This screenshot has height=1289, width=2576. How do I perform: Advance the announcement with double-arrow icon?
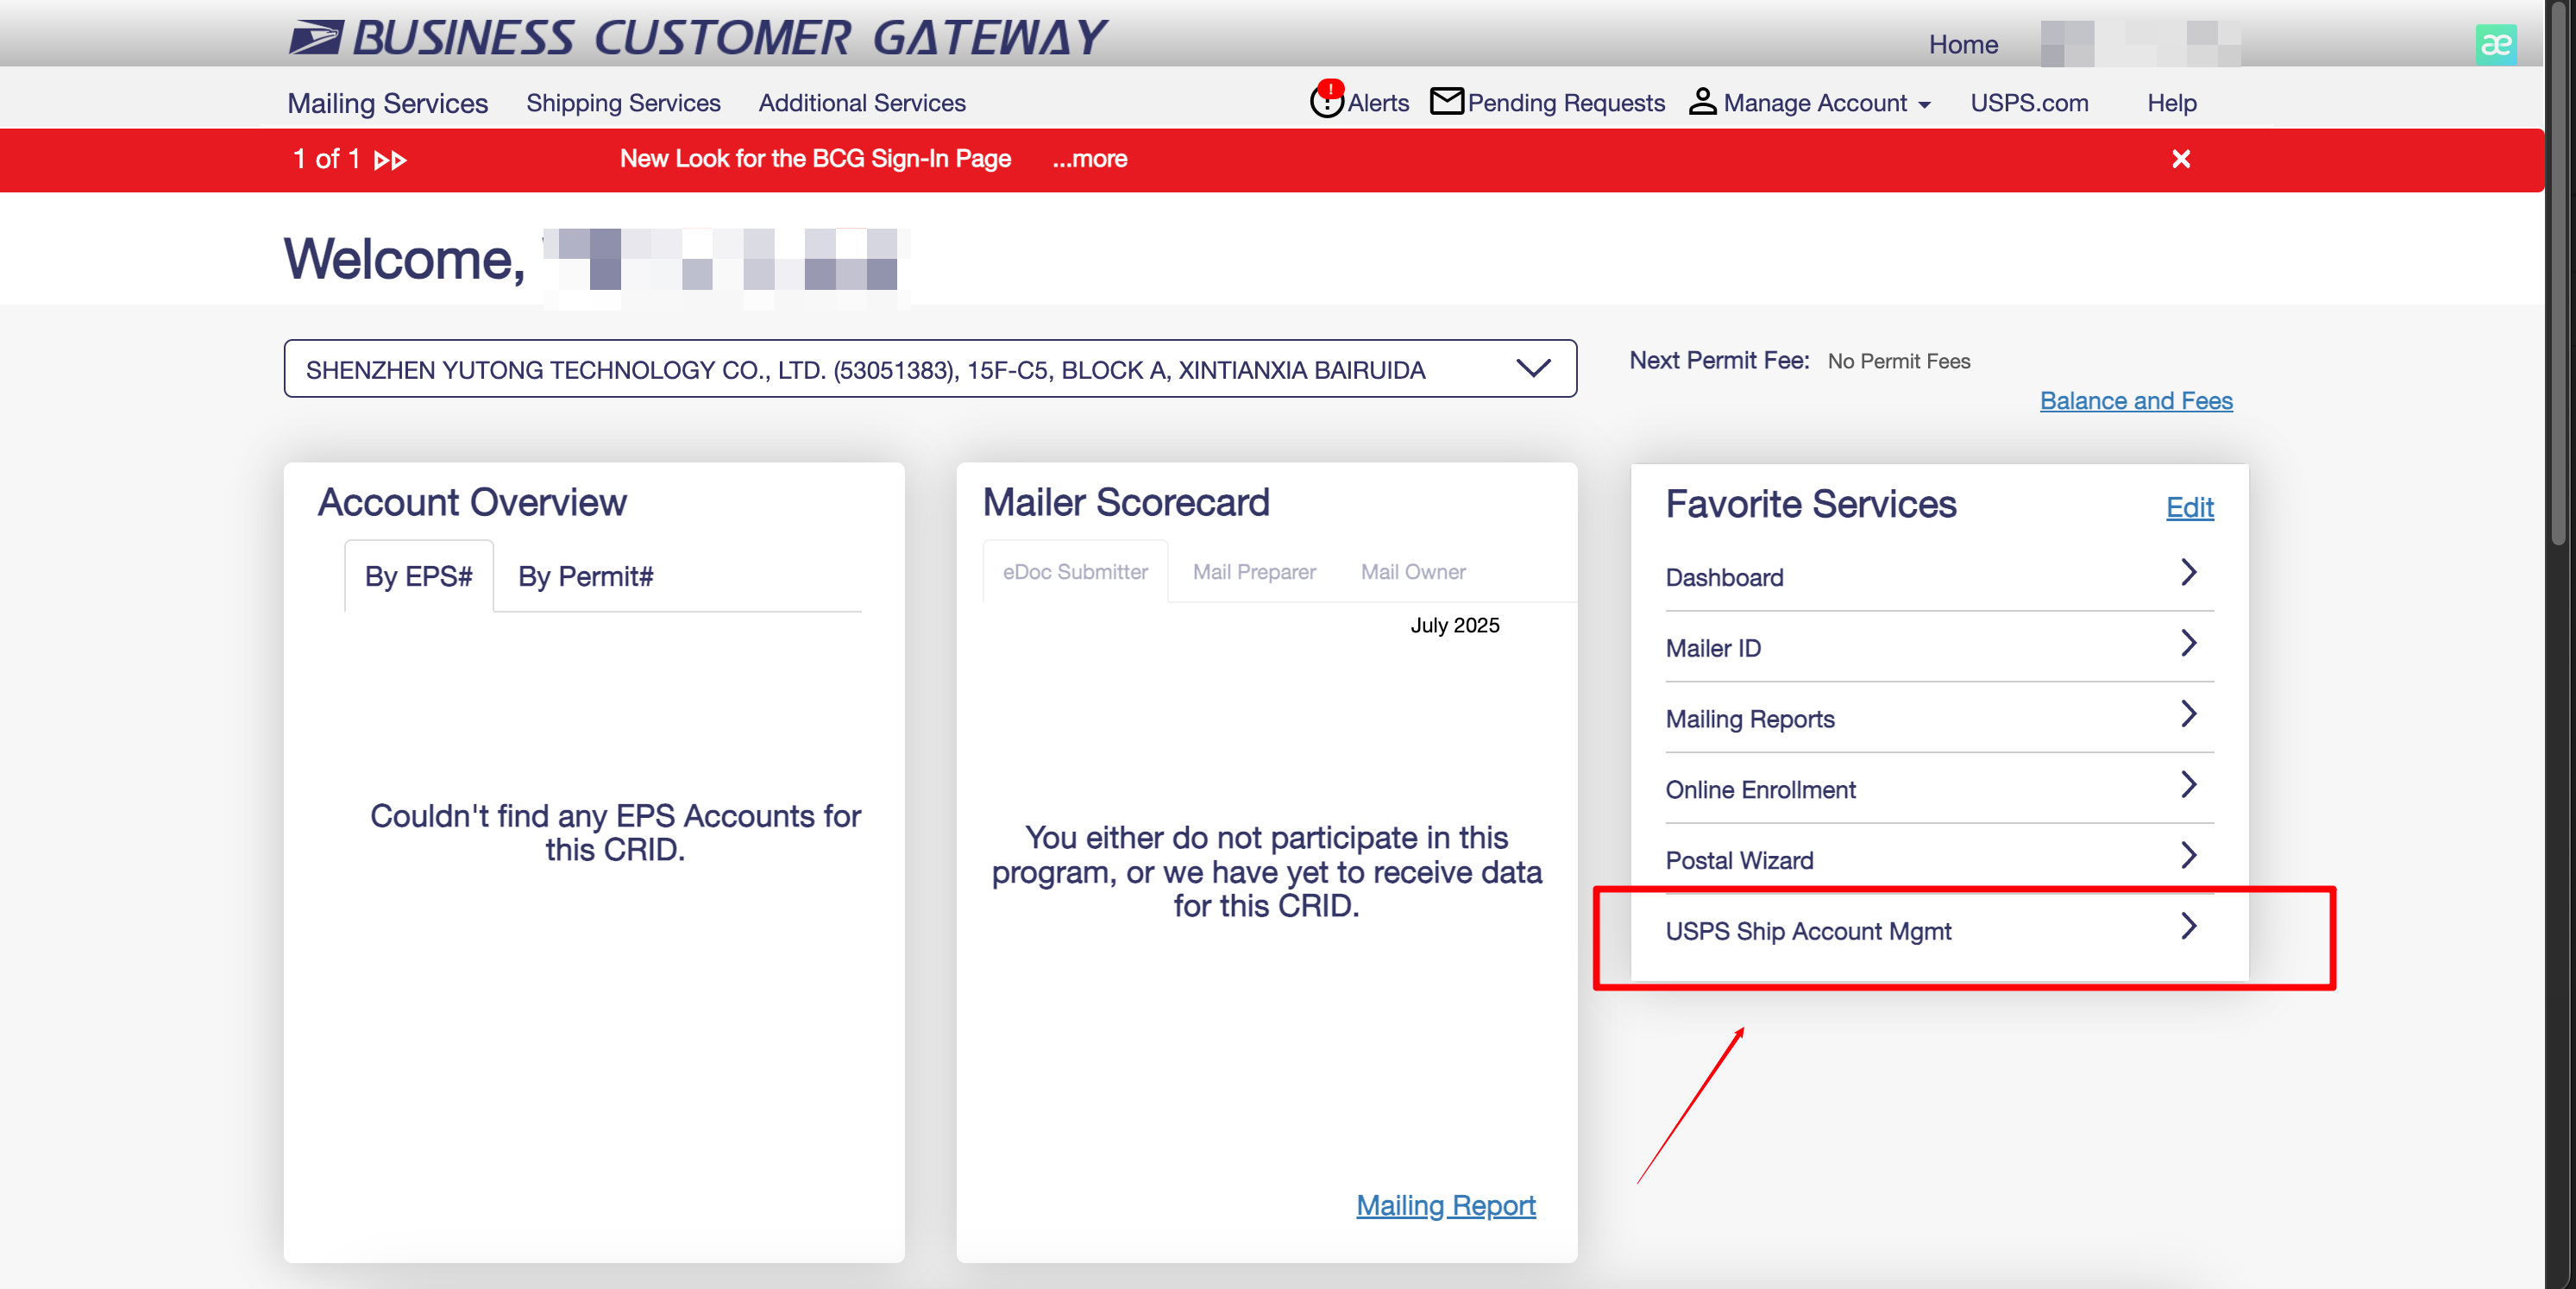(x=390, y=160)
